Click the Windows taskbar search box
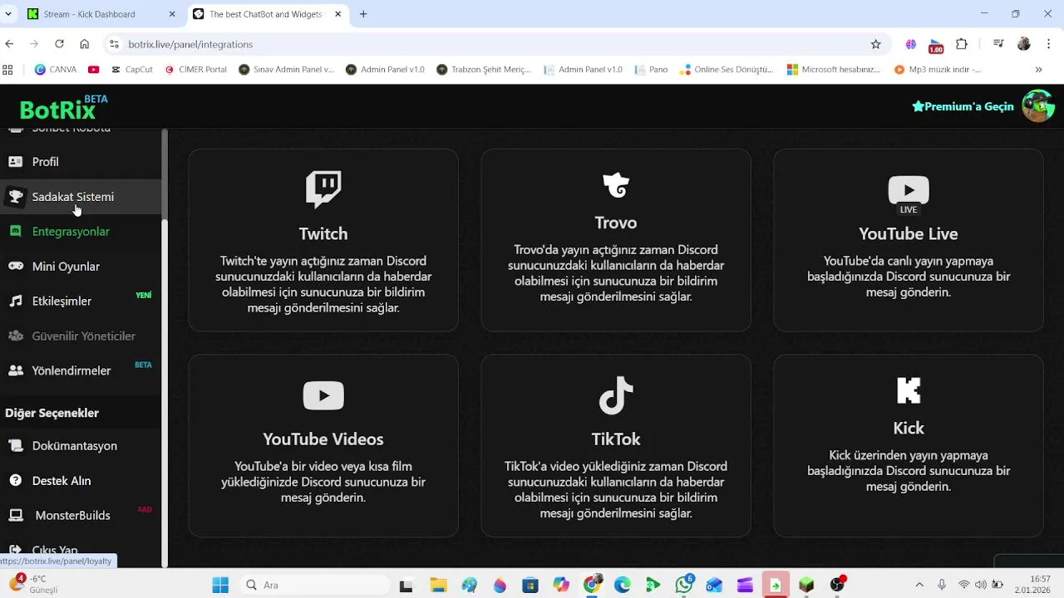Image resolution: width=1064 pixels, height=598 pixels. point(313,585)
